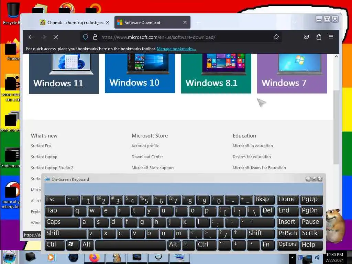Select the Software Download tab
Viewport: 352px width, 264px height.
click(x=152, y=22)
